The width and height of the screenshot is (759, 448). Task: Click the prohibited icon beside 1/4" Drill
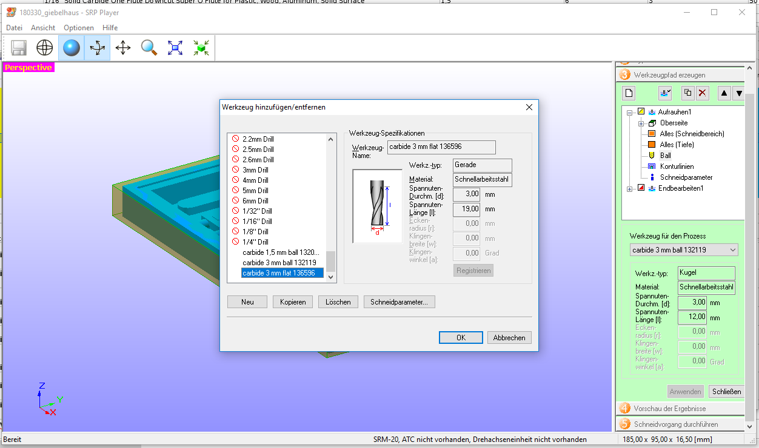236,242
